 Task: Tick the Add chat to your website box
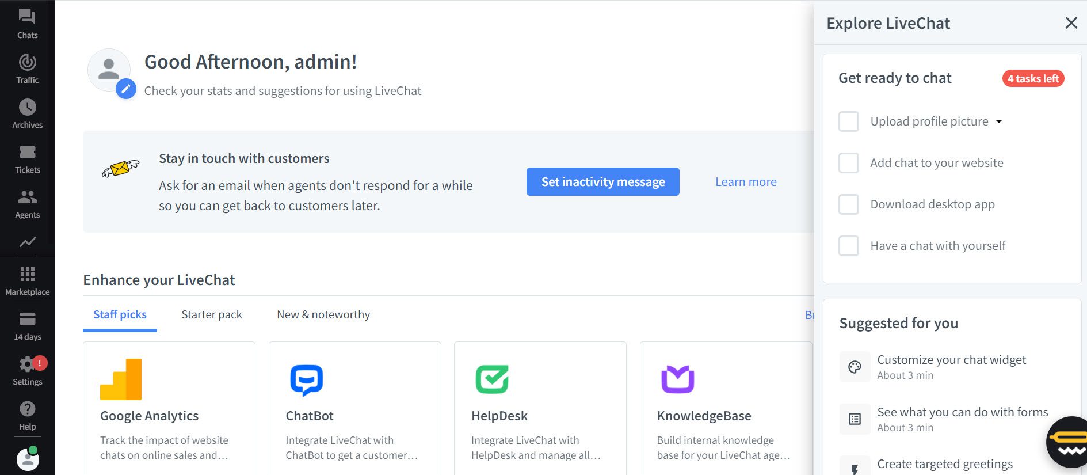[x=849, y=163]
